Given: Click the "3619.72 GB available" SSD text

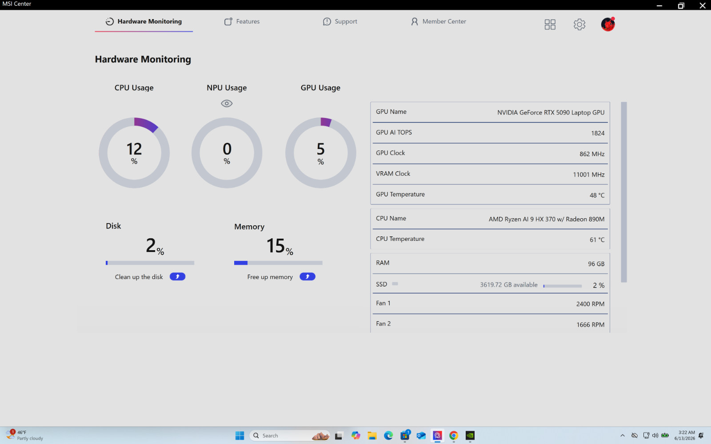Looking at the screenshot, I should pos(509,285).
